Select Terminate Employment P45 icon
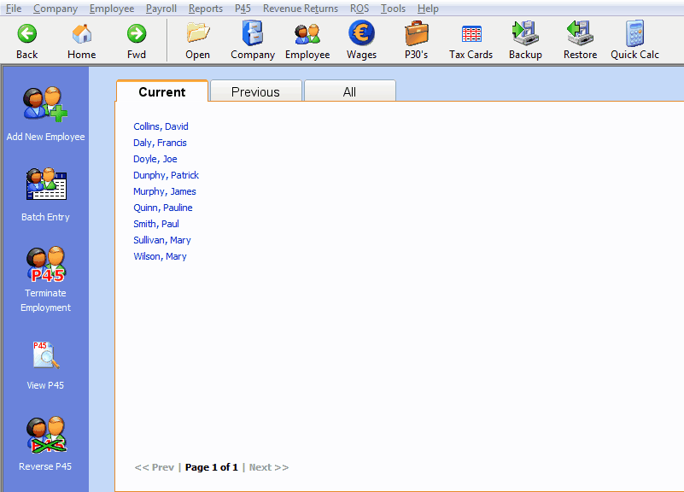Screen dimensions: 684x492 (x=46, y=266)
